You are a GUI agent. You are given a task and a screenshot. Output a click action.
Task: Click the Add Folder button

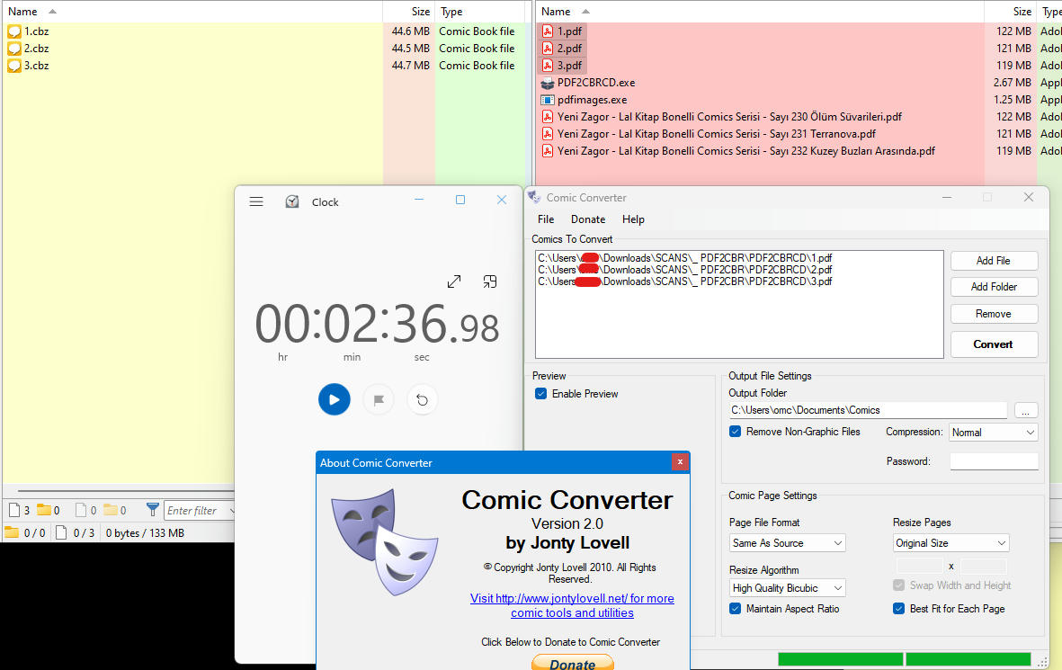point(994,287)
